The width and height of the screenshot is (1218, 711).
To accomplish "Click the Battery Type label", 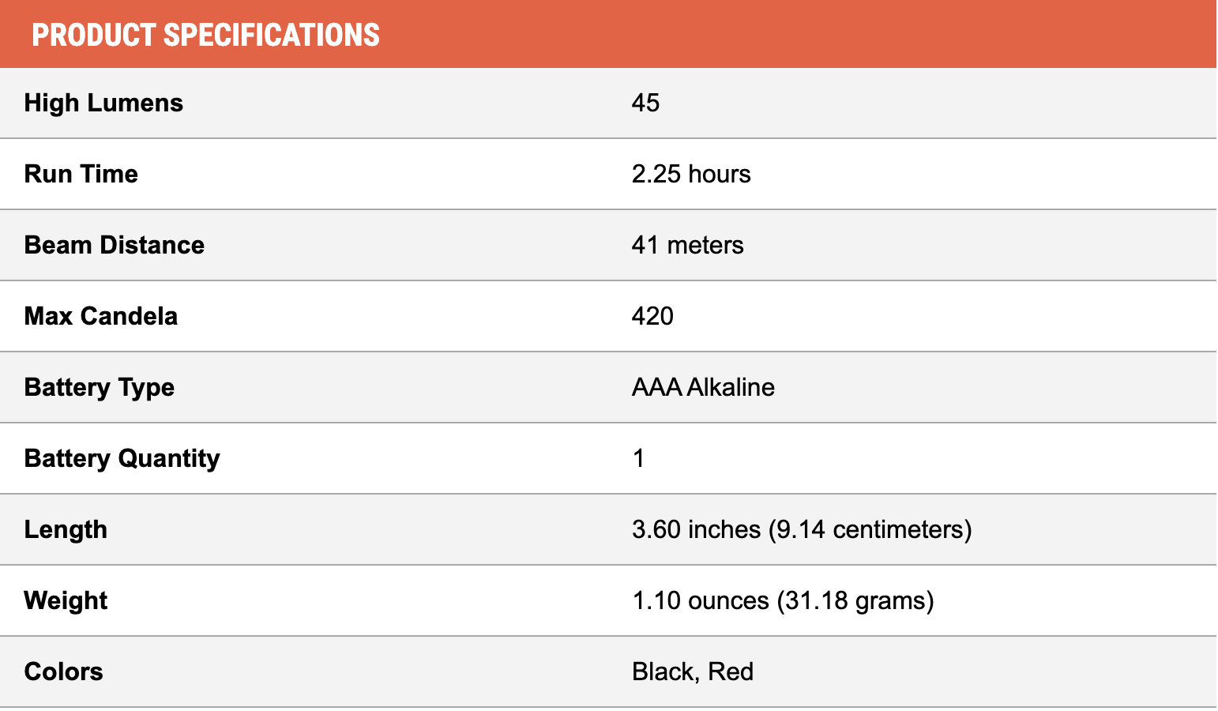I will (x=99, y=387).
